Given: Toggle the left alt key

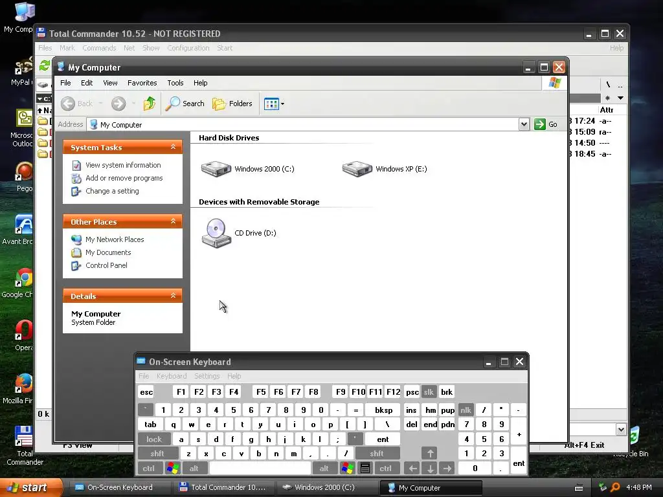Looking at the screenshot, I should pyautogui.click(x=194, y=469).
